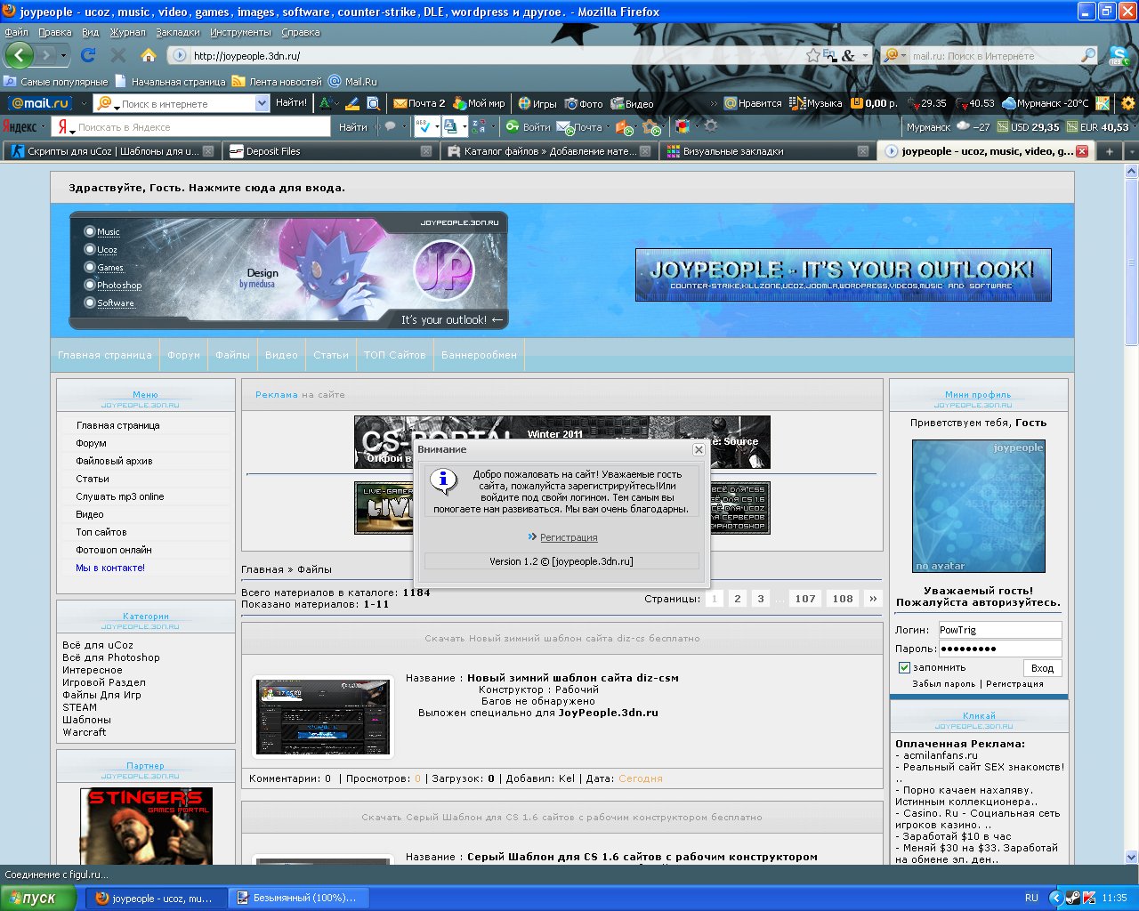Click the Лента новостей RSS bookmark

coord(277,81)
